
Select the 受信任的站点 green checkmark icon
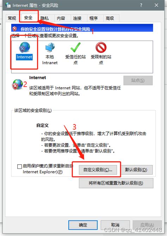pos(75,47)
